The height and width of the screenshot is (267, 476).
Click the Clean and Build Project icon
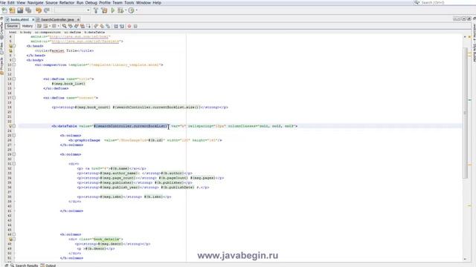point(104,10)
